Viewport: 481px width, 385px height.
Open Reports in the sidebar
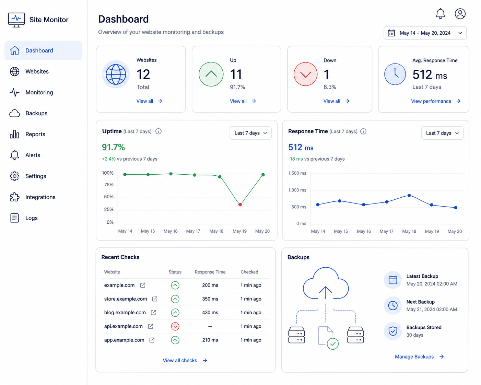click(43, 134)
